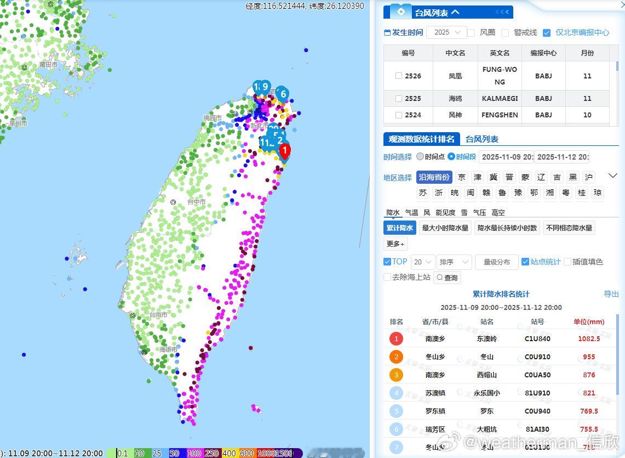Uncheck the TOP checkbox
Screen dimensions: 625x458
[387, 262]
